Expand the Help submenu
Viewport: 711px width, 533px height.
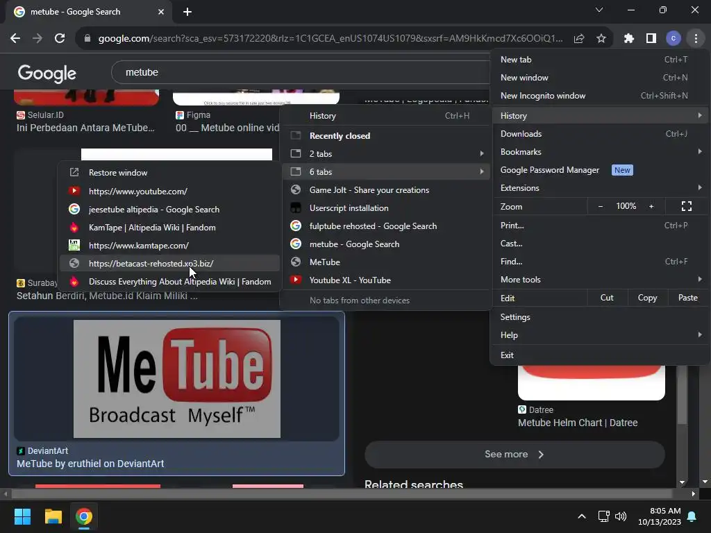pyautogui.click(x=600, y=335)
